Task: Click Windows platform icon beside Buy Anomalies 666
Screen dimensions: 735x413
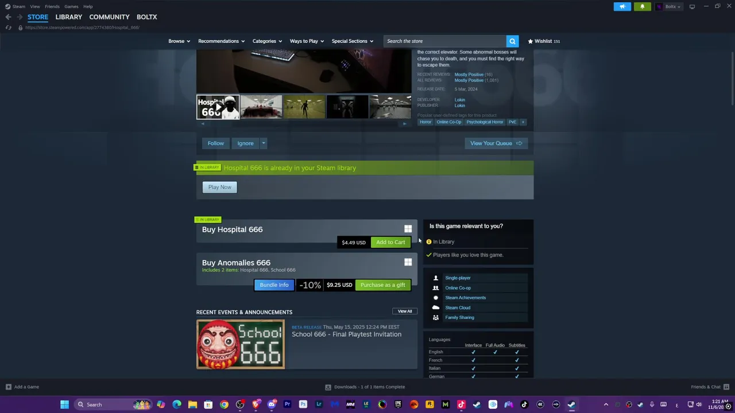Action: [408, 262]
